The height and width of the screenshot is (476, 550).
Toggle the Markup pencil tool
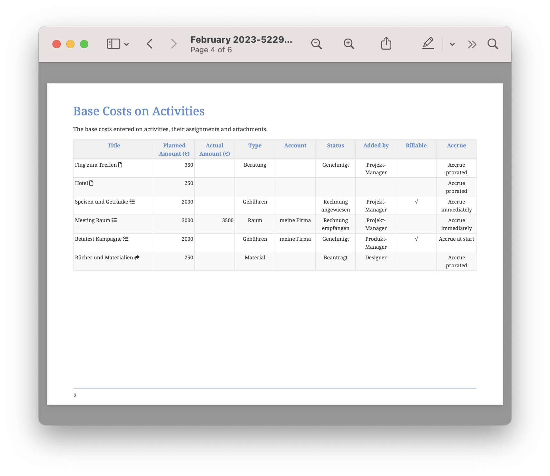coord(428,43)
